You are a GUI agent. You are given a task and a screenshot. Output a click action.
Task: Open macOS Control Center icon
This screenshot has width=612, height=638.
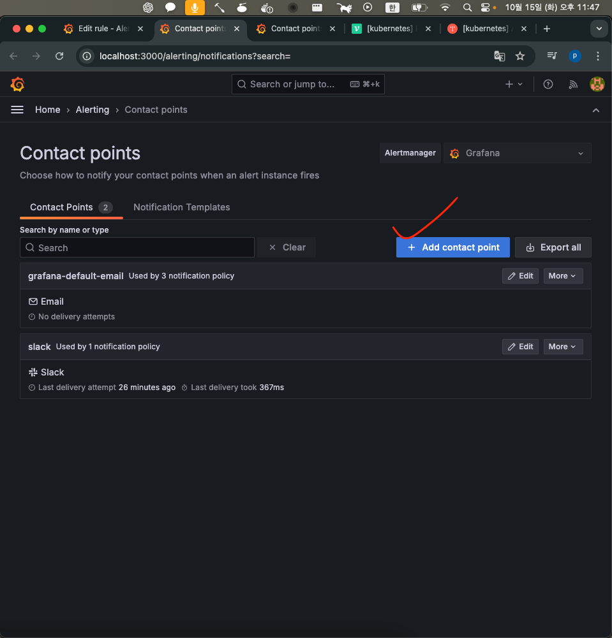tap(485, 7)
